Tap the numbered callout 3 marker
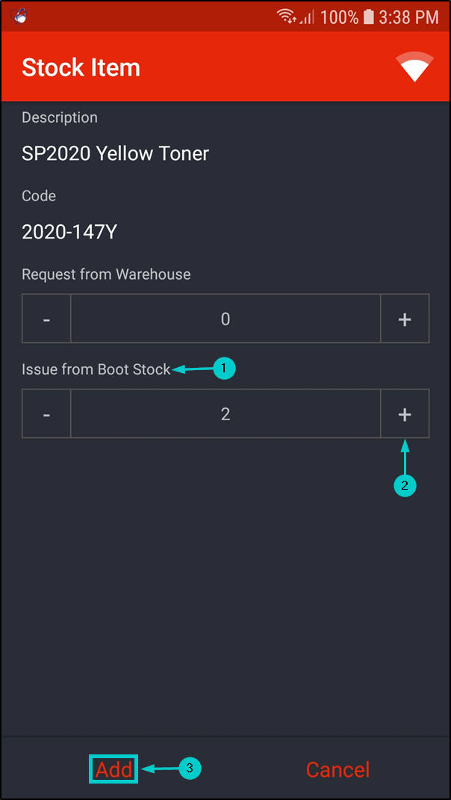 tap(190, 768)
